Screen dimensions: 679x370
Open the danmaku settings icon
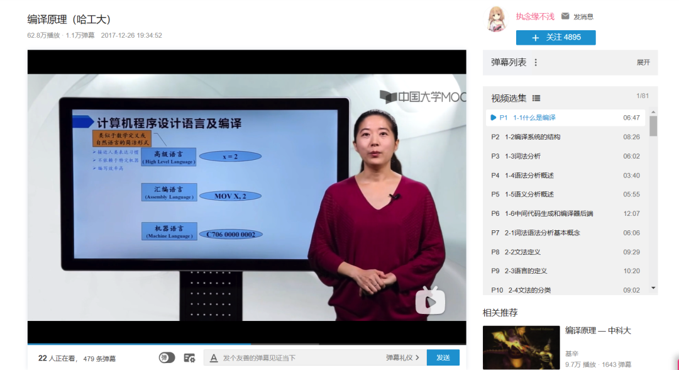189,357
